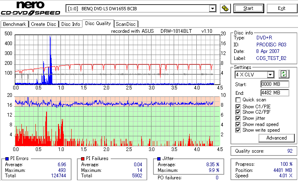Click the Start button
This screenshot has height=181, width=298.
249,9
